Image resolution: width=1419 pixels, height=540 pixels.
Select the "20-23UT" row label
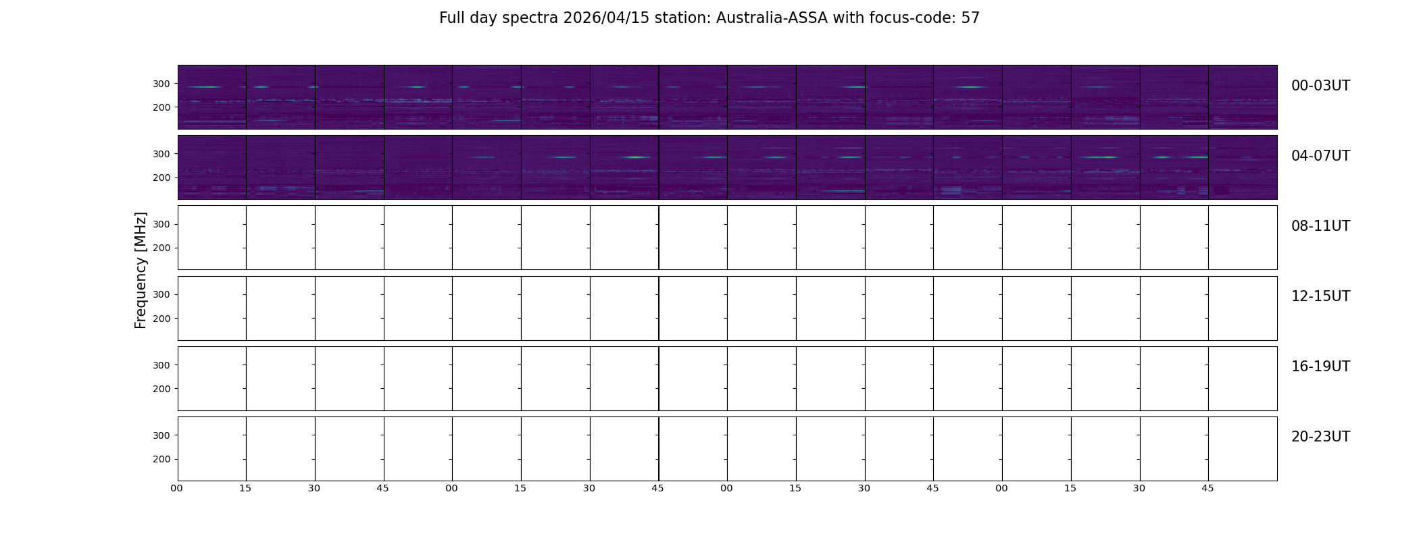(x=1320, y=437)
